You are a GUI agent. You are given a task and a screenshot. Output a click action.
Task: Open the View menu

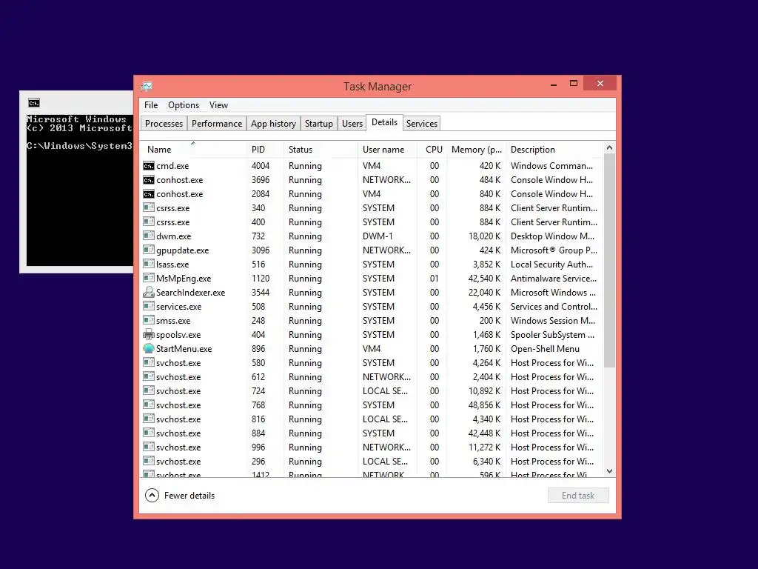(x=218, y=105)
